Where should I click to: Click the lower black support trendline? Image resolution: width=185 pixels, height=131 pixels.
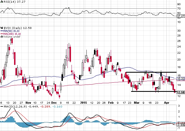click(x=154, y=91)
